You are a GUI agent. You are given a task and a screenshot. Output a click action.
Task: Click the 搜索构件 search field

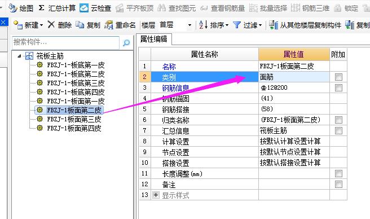[65, 42]
